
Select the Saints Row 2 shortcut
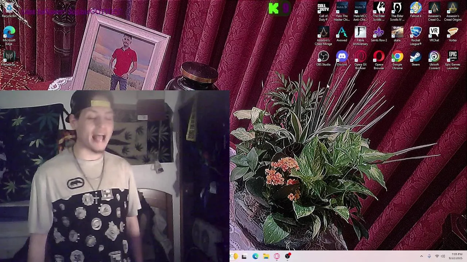coord(379,35)
